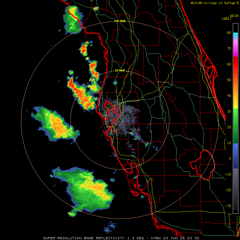Click the 30 dBZ scale value
This screenshot has width=240, height=240.
tap(229, 111)
